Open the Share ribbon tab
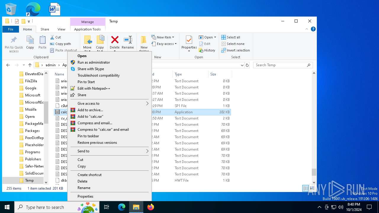 [45, 29]
